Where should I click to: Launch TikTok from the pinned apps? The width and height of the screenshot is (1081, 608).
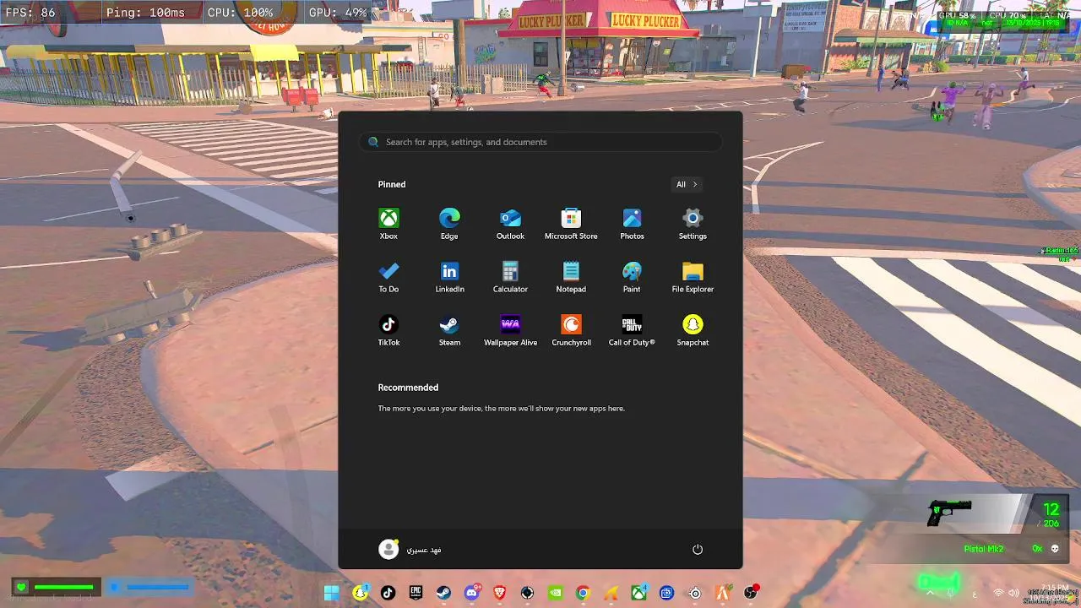click(x=388, y=330)
